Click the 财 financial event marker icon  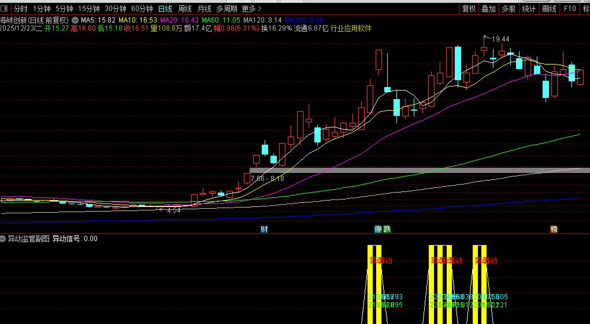pyautogui.click(x=264, y=229)
